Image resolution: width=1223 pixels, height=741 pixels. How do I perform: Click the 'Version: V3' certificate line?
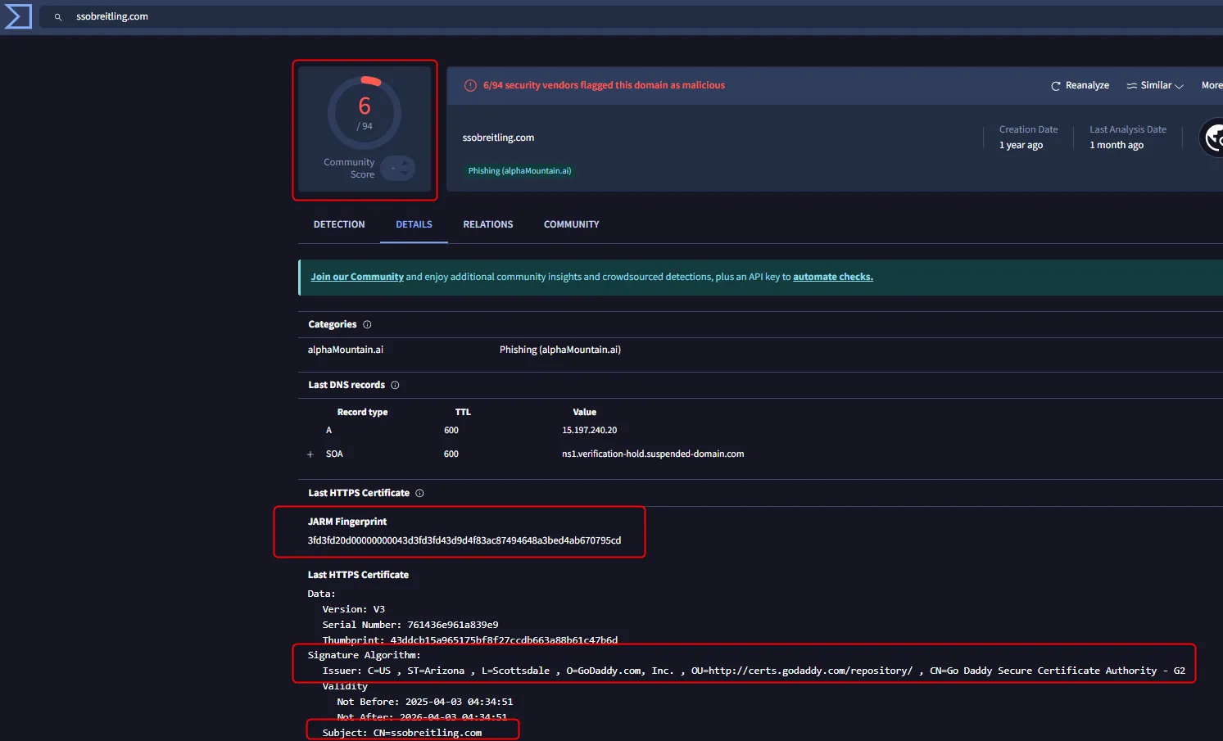coord(354,609)
